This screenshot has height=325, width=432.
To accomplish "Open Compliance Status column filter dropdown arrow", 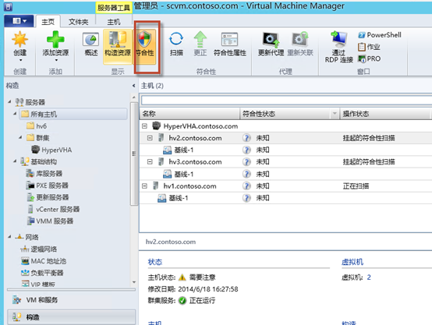I will pyautogui.click(x=335, y=114).
